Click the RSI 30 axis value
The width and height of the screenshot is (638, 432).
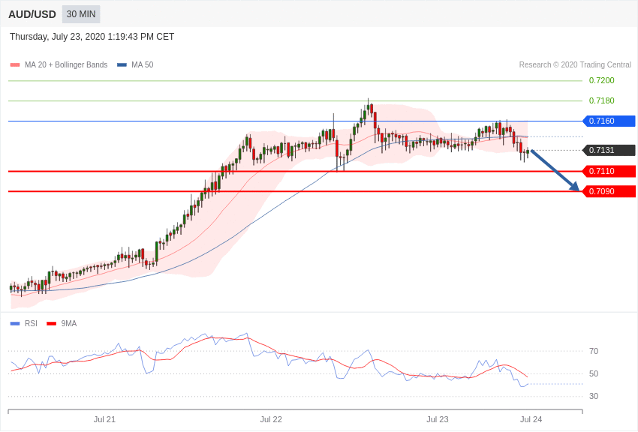[594, 396]
